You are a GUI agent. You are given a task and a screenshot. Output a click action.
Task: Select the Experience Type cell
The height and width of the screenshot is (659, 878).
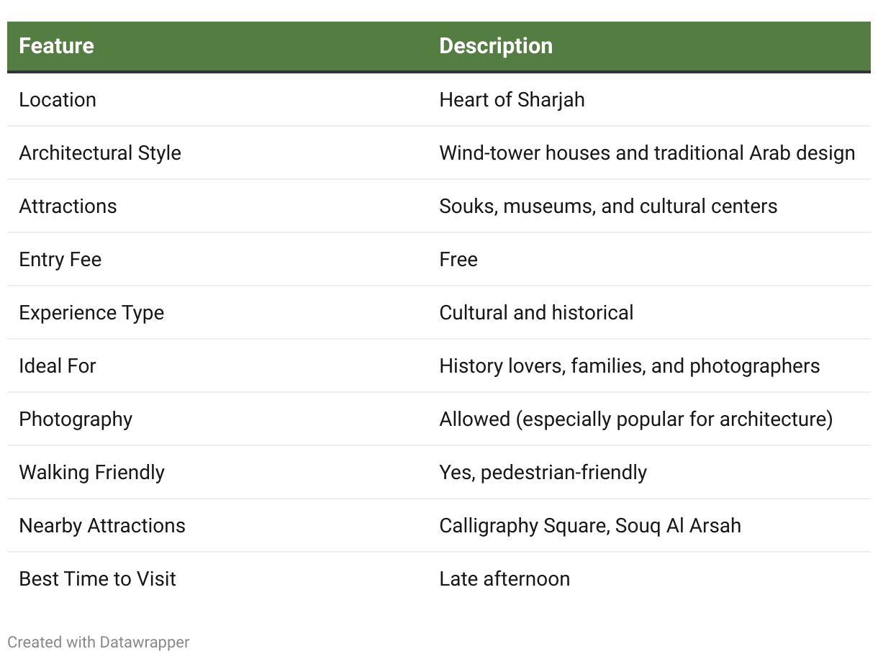(91, 312)
